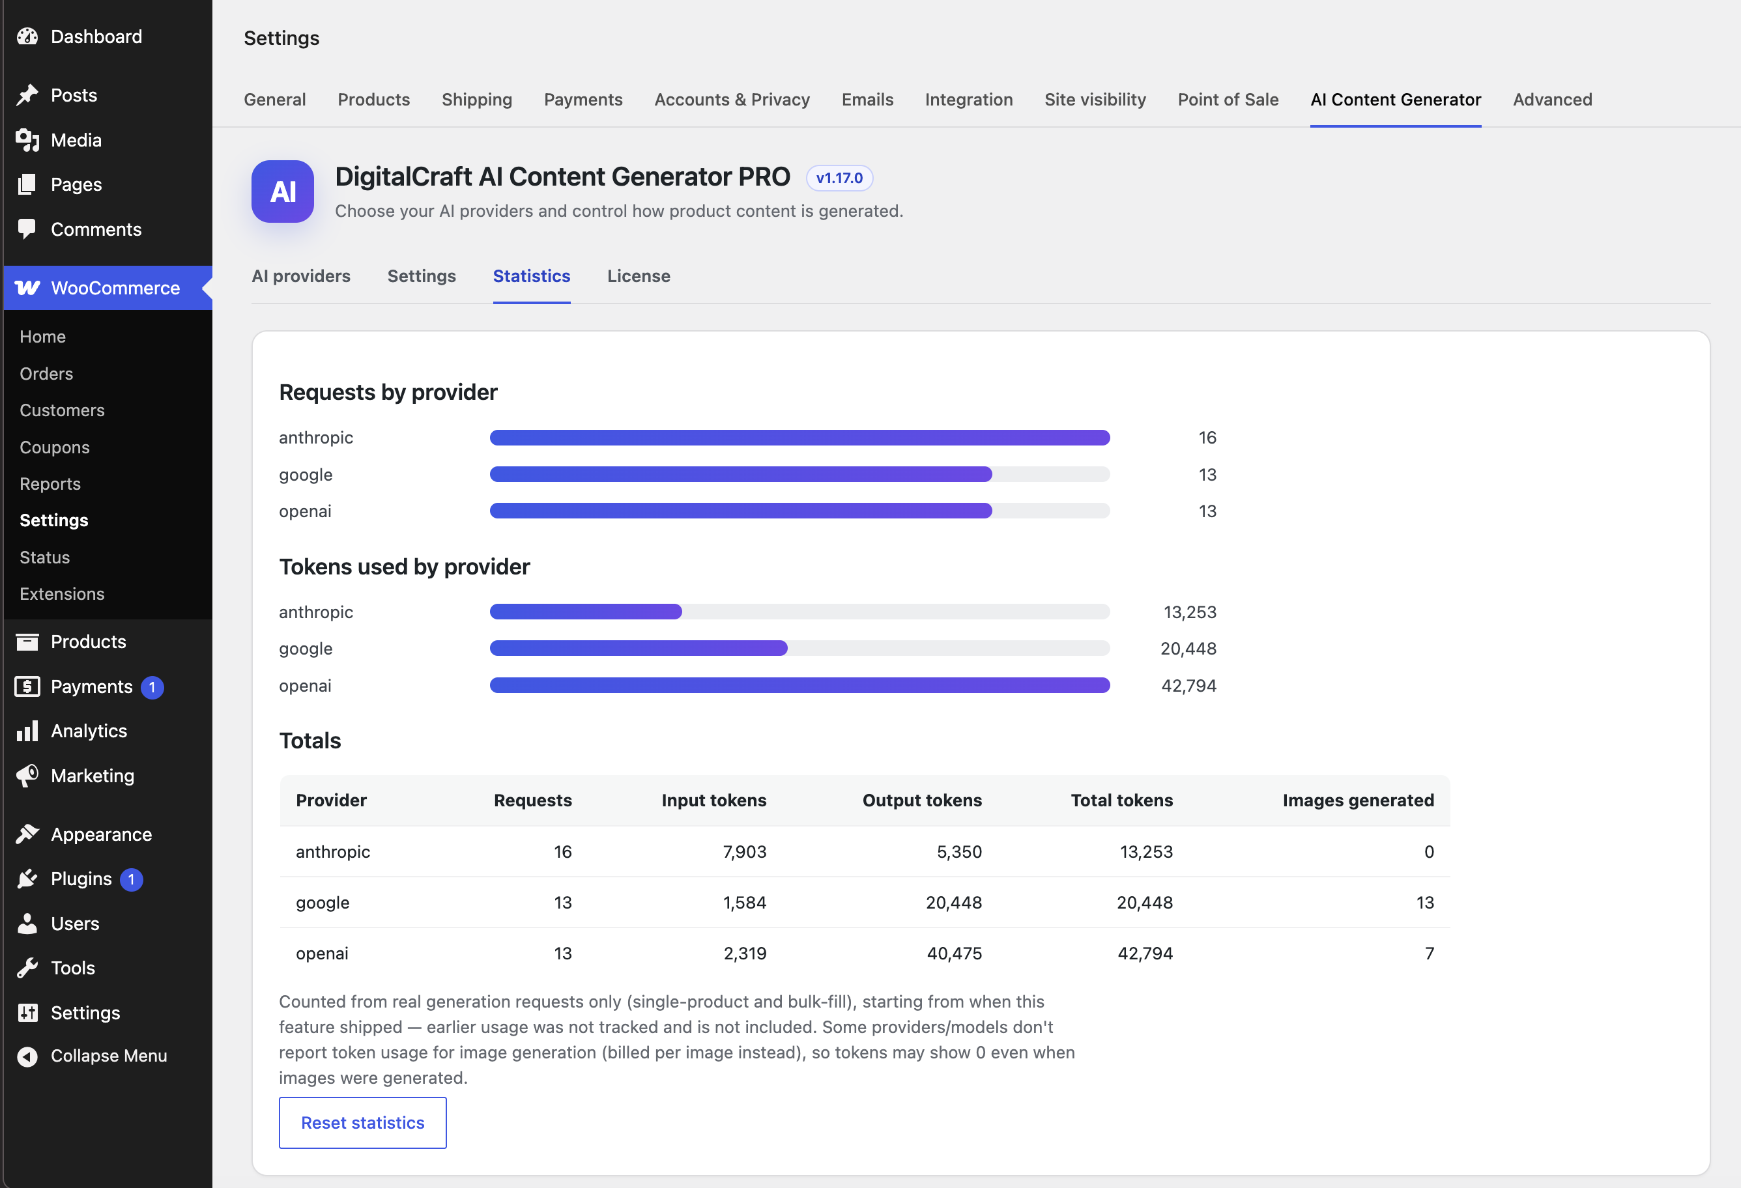Open the License sub-tab

[639, 276]
